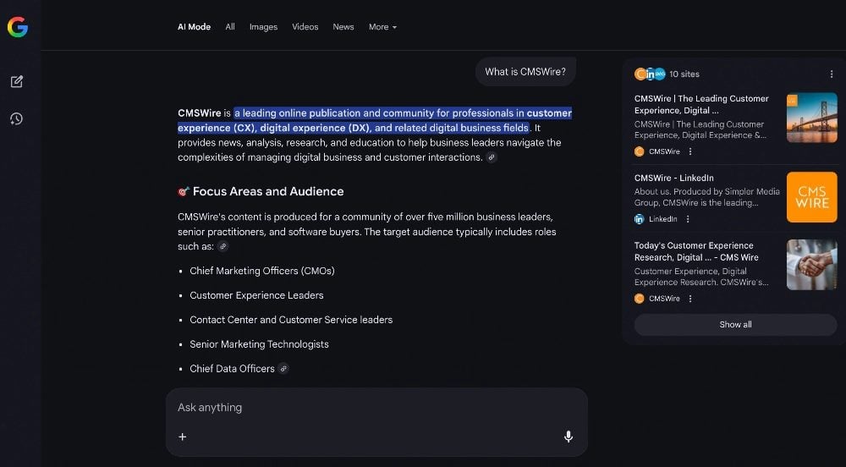Image resolution: width=846 pixels, height=467 pixels.
Task: Click the '10 sites' label
Action: click(684, 74)
